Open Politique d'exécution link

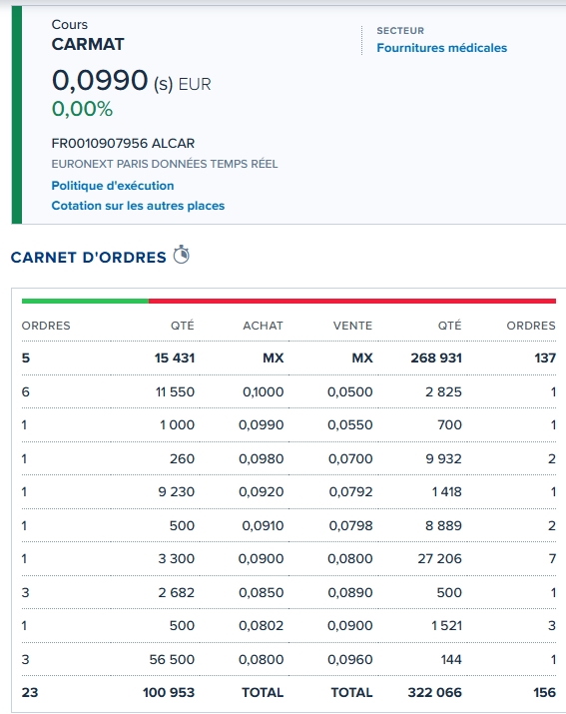[113, 186]
